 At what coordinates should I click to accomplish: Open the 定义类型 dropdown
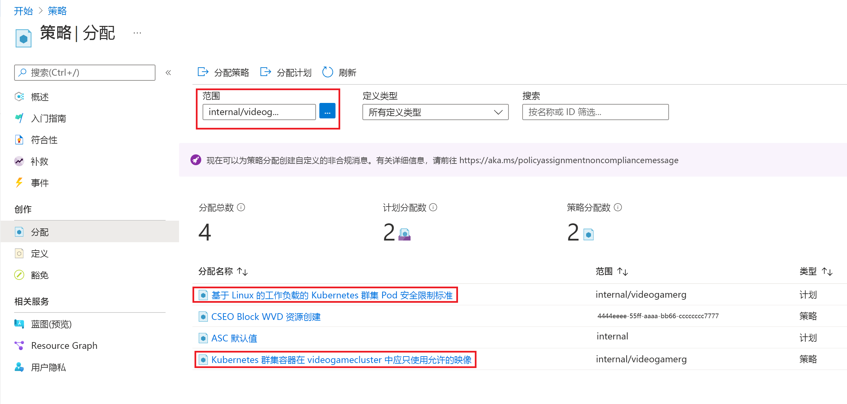435,112
